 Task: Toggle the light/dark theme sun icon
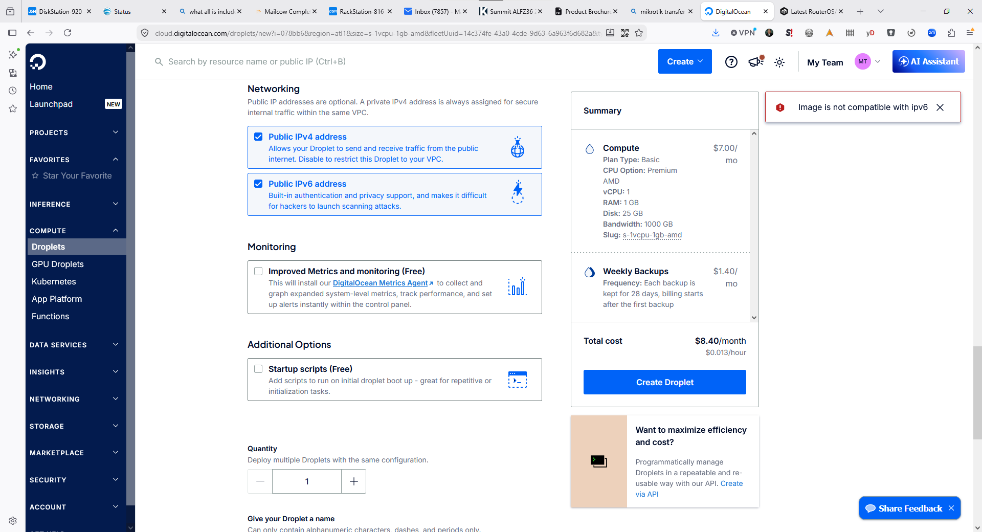(x=779, y=62)
